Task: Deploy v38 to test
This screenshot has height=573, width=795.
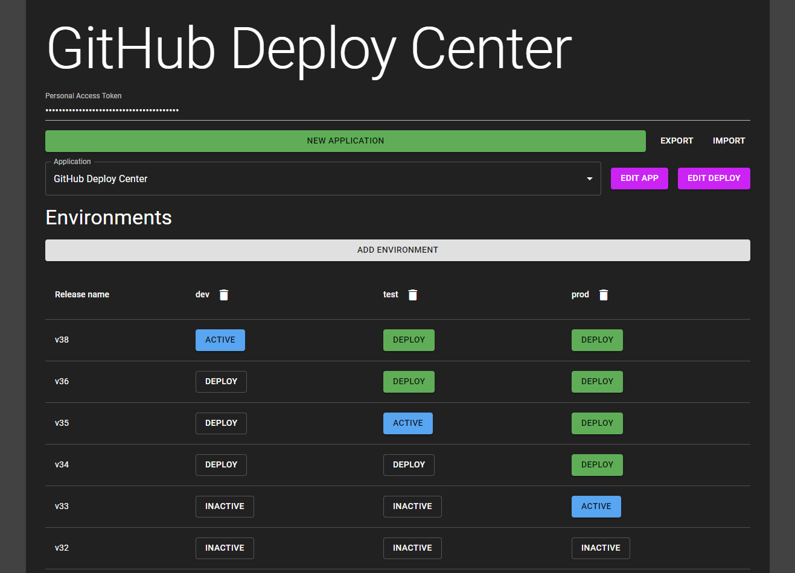Action: click(409, 340)
